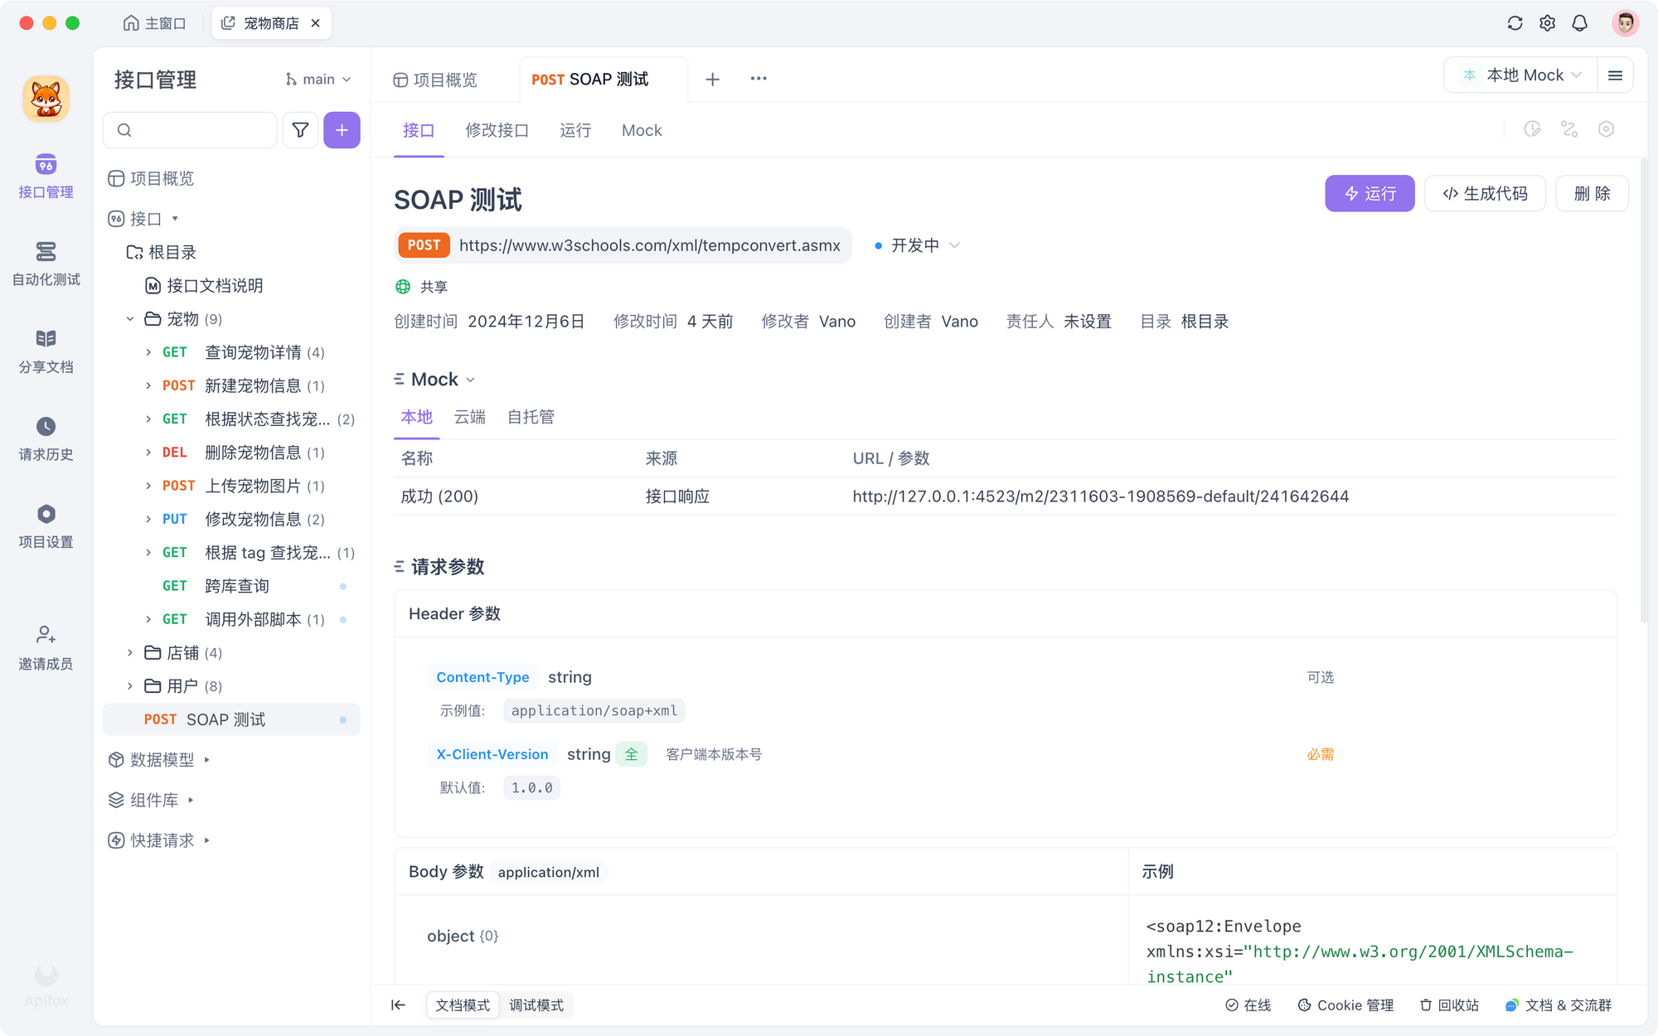Click the 在线 status indicator
The width and height of the screenshot is (1658, 1036).
coord(1248,1005)
